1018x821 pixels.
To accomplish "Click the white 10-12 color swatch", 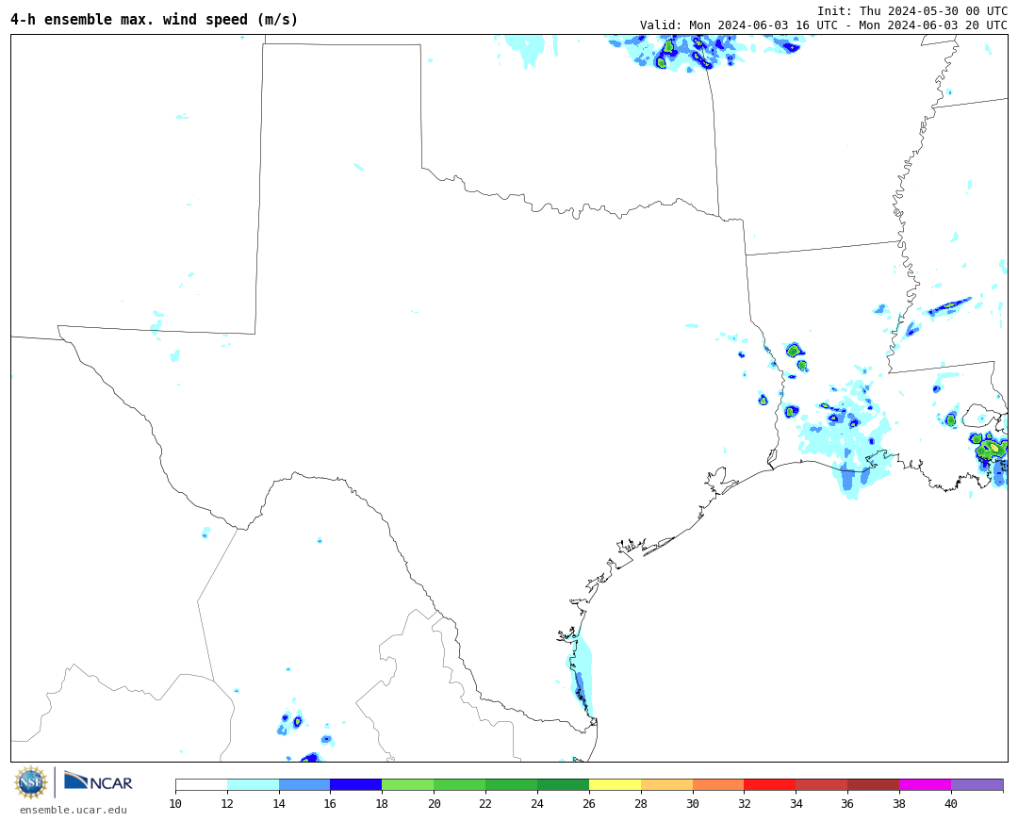I will pos(202,784).
